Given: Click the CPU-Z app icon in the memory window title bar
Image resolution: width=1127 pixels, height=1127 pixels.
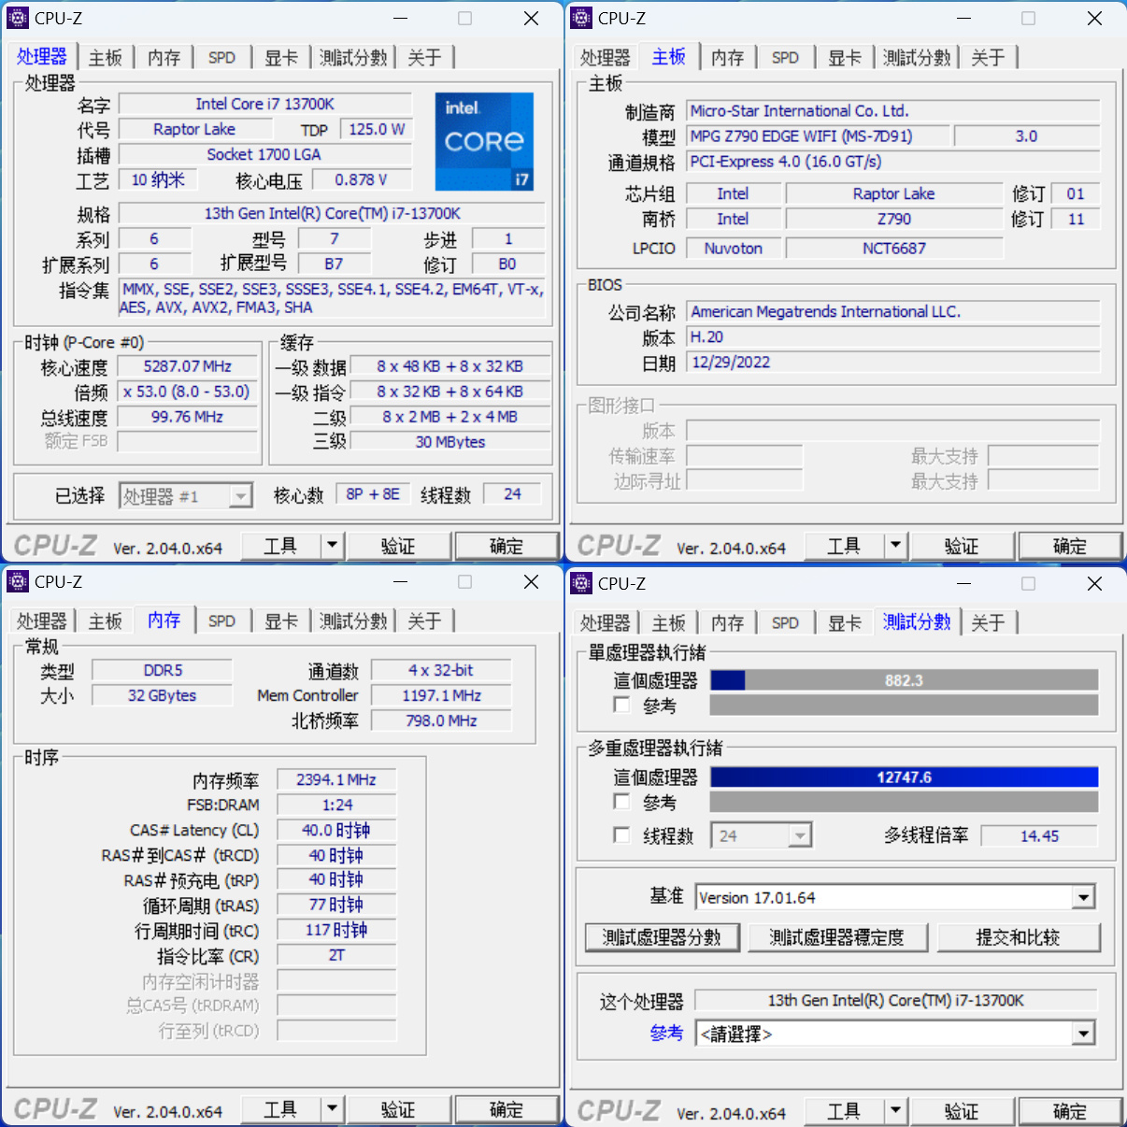Looking at the screenshot, I should point(18,581).
